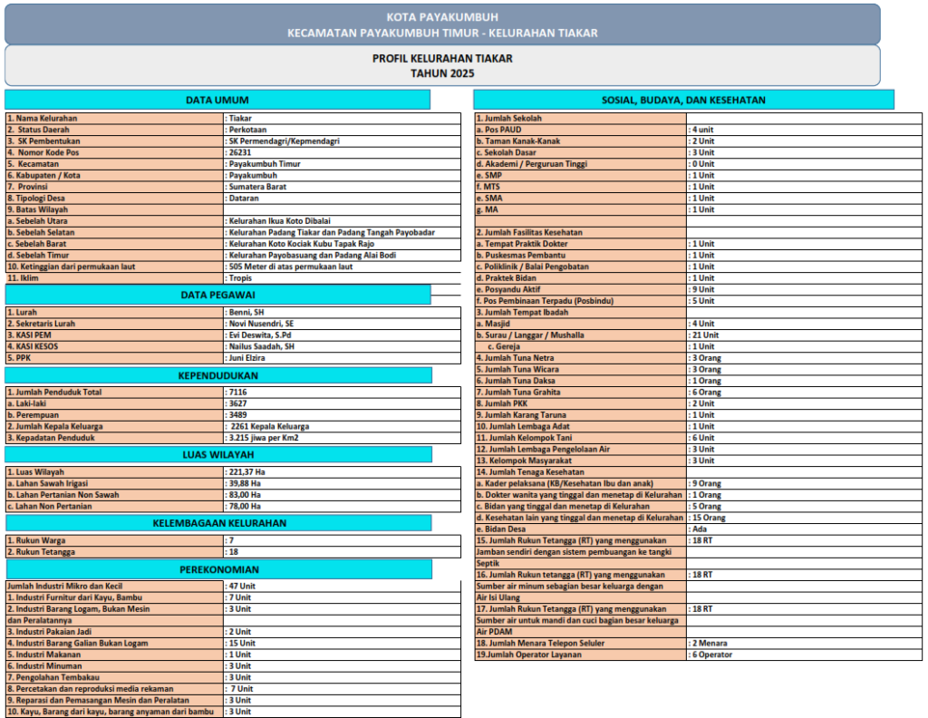
Task: Select the Posyandu Aktif label cell
Action: coord(580,289)
